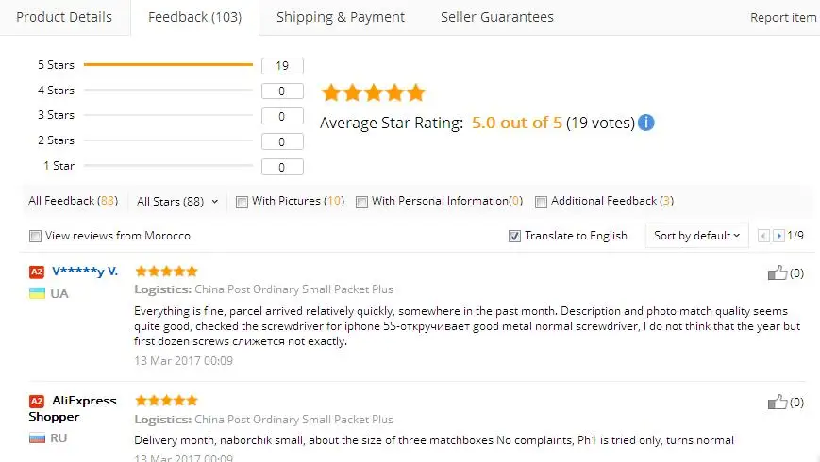This screenshot has width=820, height=462.
Task: Open the All Stars (88) dropdown
Action: tap(177, 201)
